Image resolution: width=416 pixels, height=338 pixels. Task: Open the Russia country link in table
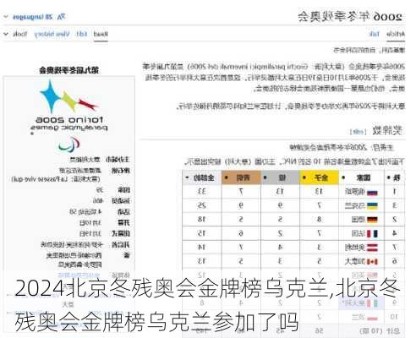[355, 192]
